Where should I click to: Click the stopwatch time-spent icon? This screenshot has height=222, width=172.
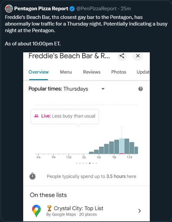coord(32,176)
